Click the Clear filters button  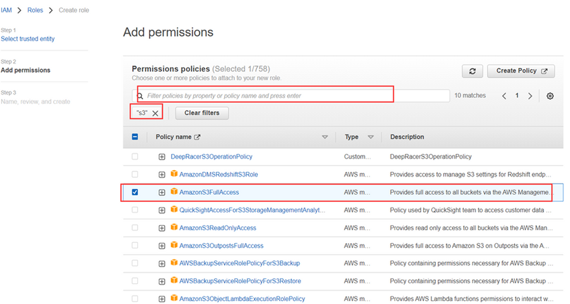coord(201,113)
